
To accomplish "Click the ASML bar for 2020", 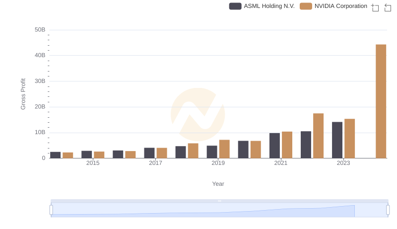I will tap(243, 150).
